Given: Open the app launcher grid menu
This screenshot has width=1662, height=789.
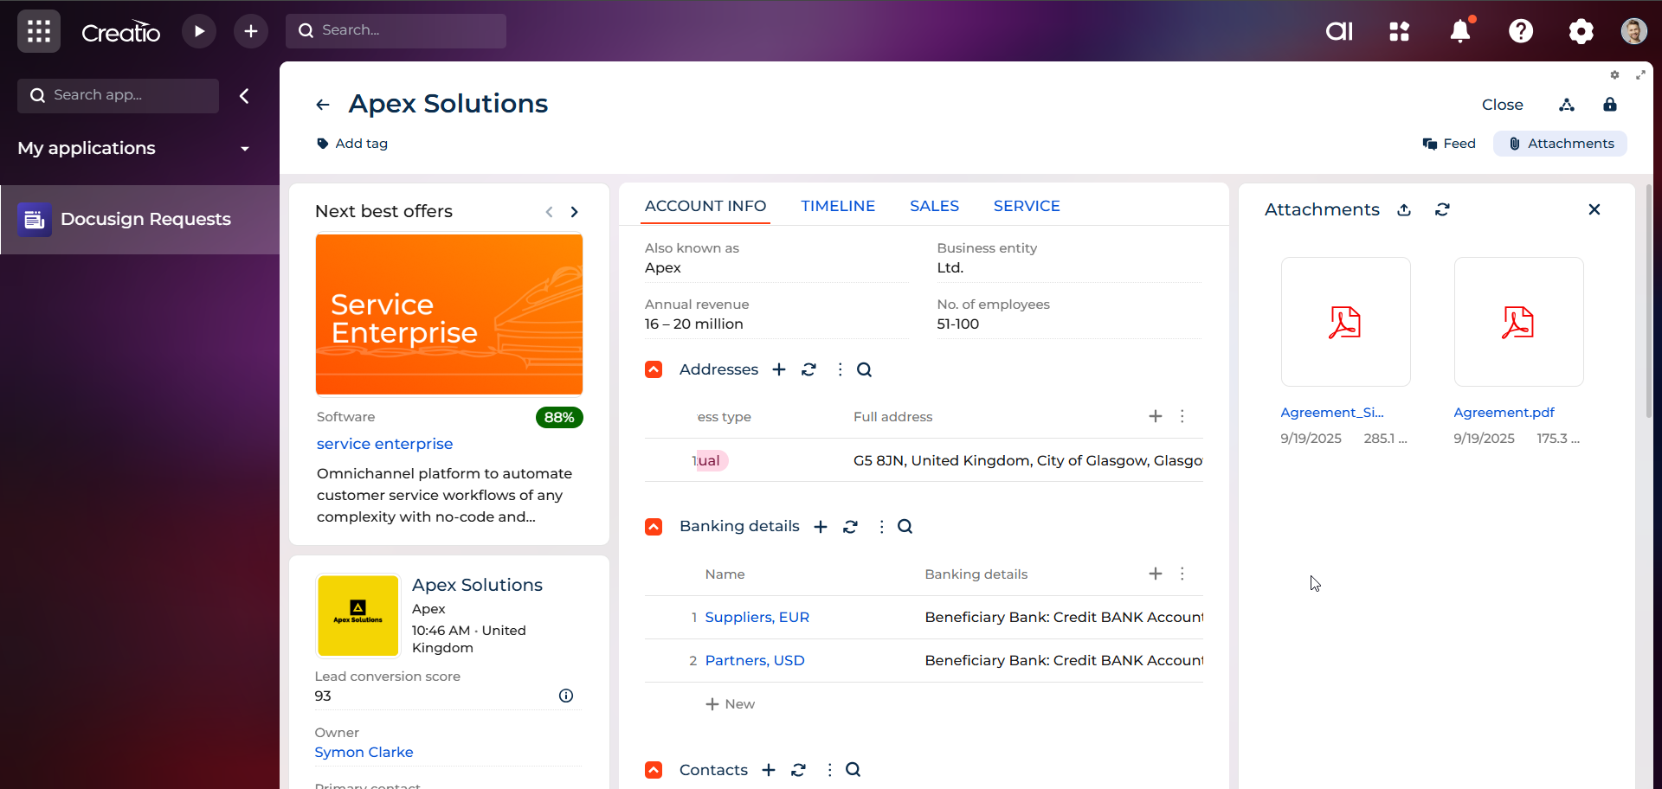Looking at the screenshot, I should point(39,31).
